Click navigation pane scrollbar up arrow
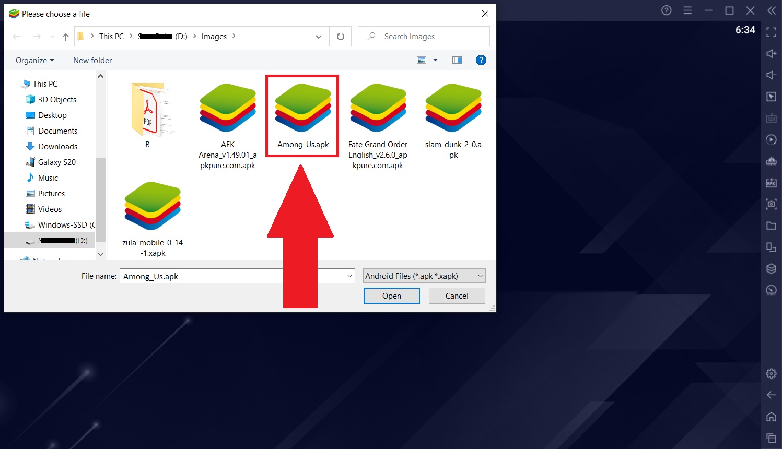 tap(100, 76)
